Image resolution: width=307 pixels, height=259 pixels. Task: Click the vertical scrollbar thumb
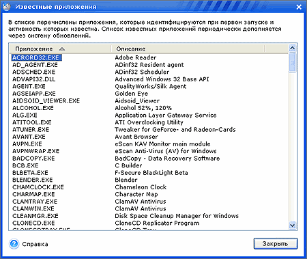click(x=292, y=62)
